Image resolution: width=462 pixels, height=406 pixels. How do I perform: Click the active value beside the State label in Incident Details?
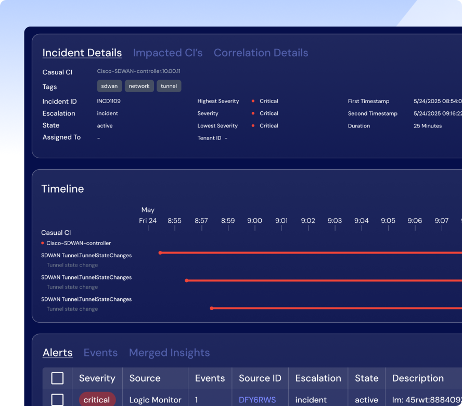tap(105, 125)
